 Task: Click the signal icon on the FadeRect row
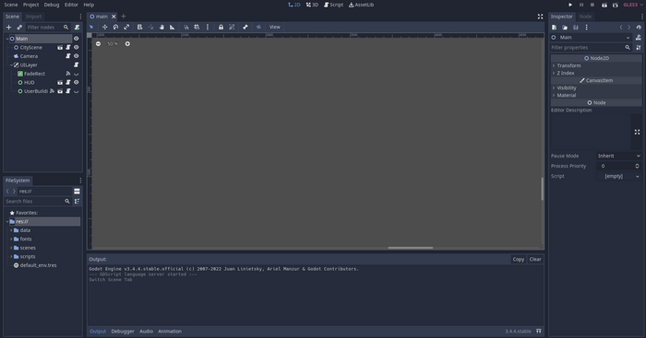[68, 74]
